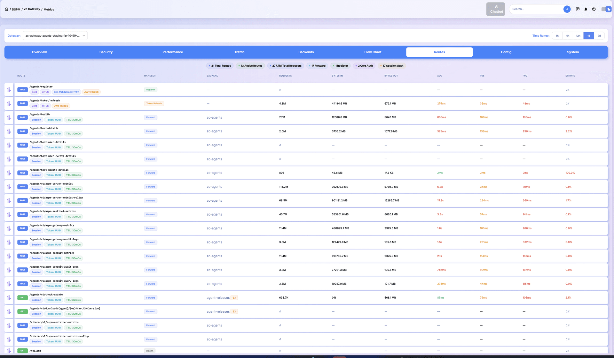Viewport: 614px width, 358px height.
Task: Click the arrows icon for /agents/host-details row
Action: [x=9, y=131]
